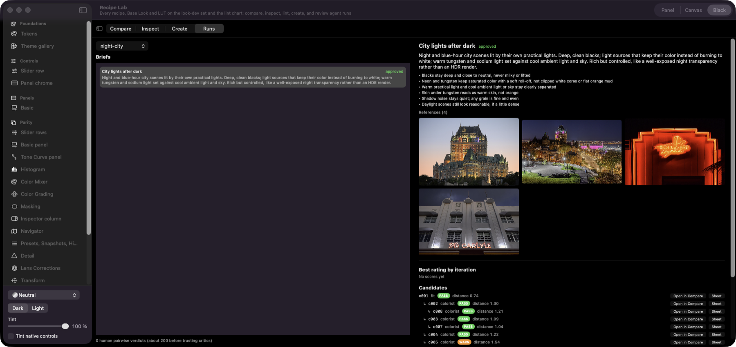
Task: Switch to the Runs tab
Action: tap(209, 29)
